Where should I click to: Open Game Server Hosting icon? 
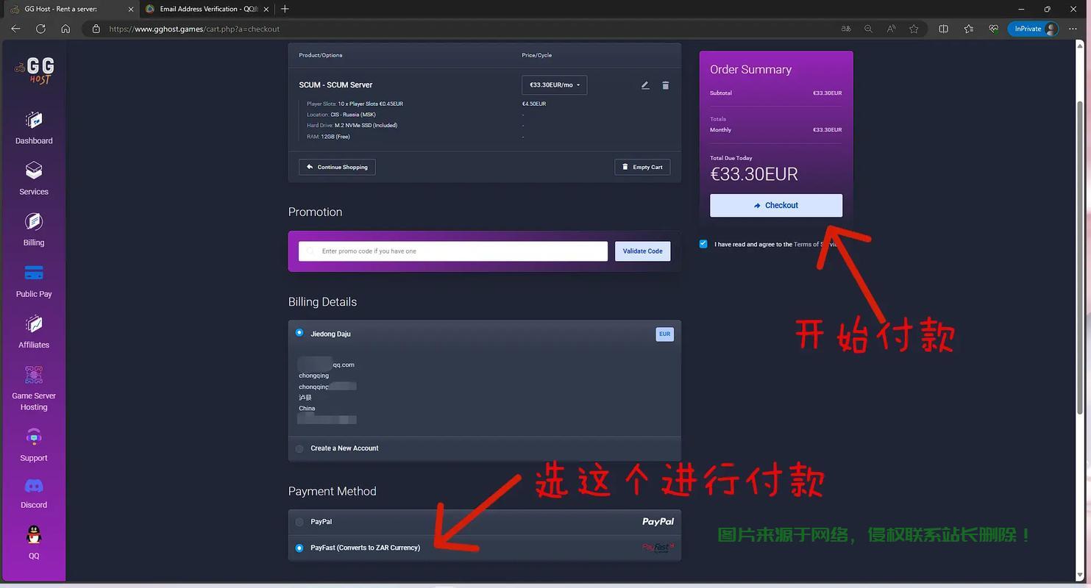34,375
